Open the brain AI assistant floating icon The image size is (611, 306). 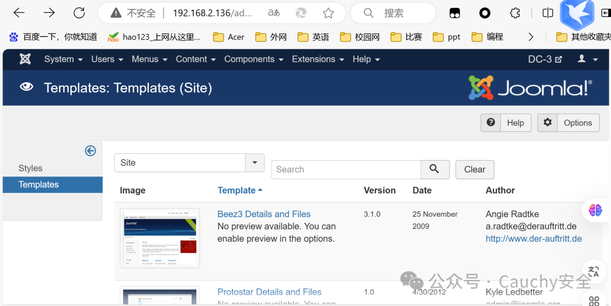click(x=595, y=210)
